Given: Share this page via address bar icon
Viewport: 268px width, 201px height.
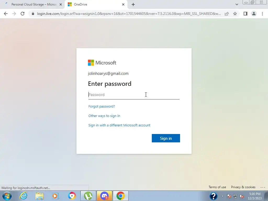Looking at the screenshot, I should [227, 14].
